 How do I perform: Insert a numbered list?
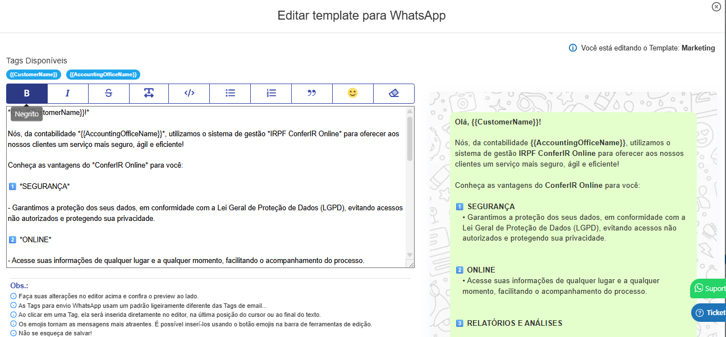pyautogui.click(x=271, y=93)
